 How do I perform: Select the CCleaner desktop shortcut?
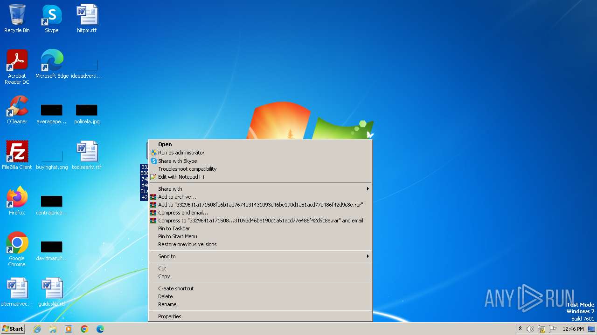pyautogui.click(x=17, y=110)
